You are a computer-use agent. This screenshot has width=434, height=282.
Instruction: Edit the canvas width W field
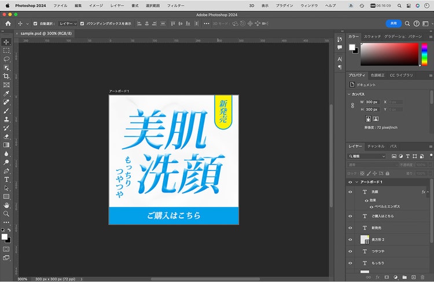pos(372,102)
